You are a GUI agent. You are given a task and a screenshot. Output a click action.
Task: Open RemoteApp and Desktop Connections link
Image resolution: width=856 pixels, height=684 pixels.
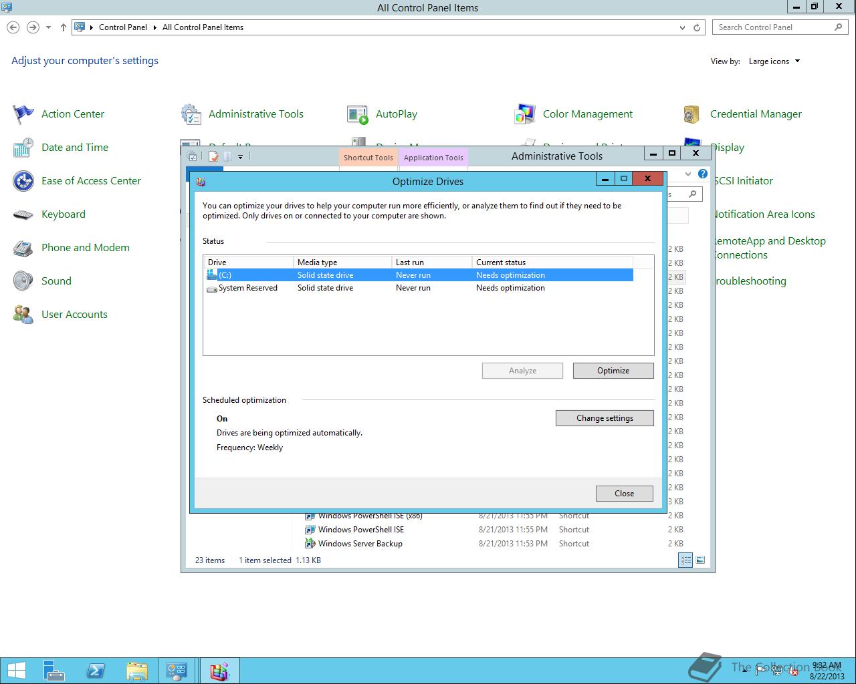pyautogui.click(x=768, y=248)
